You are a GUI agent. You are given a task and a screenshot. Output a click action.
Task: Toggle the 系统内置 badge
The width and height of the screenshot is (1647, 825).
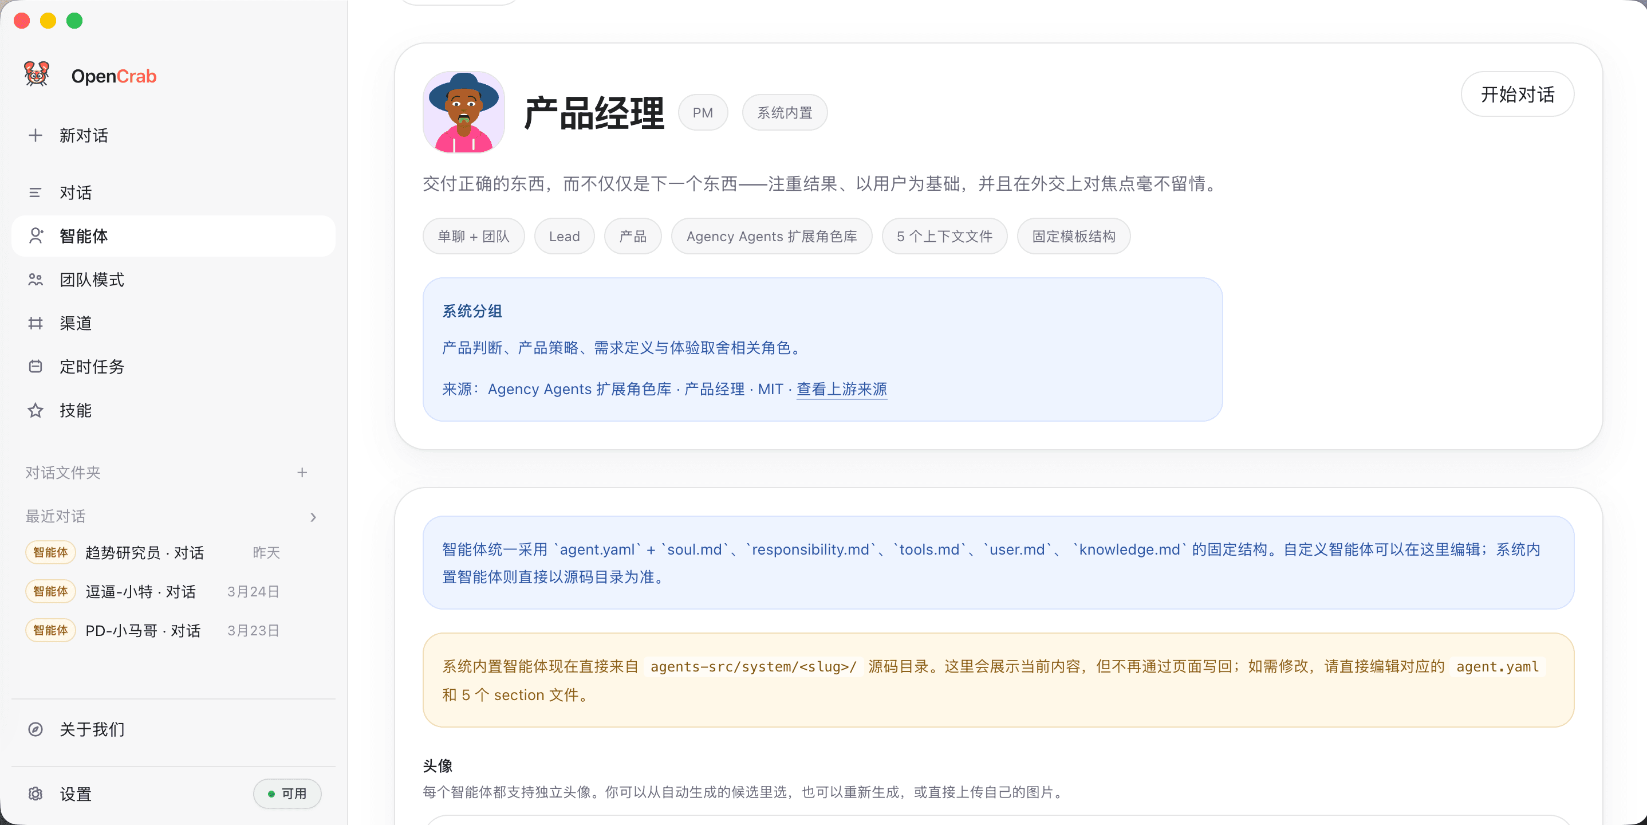coord(784,112)
